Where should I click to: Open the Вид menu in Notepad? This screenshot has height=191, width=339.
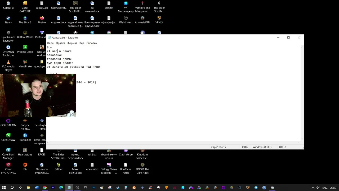tap(82, 43)
